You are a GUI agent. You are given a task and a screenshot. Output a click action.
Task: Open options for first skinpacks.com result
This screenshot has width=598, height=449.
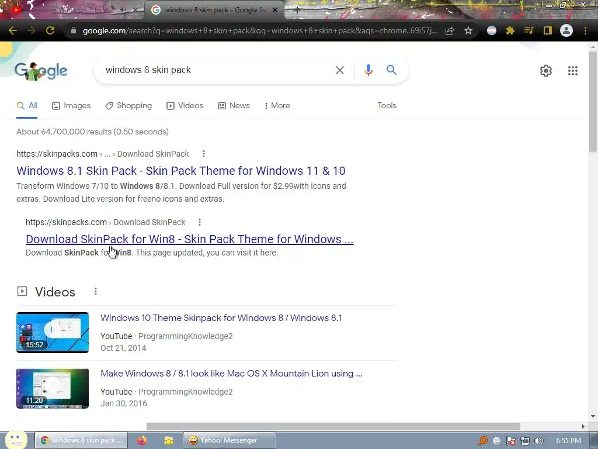point(204,154)
